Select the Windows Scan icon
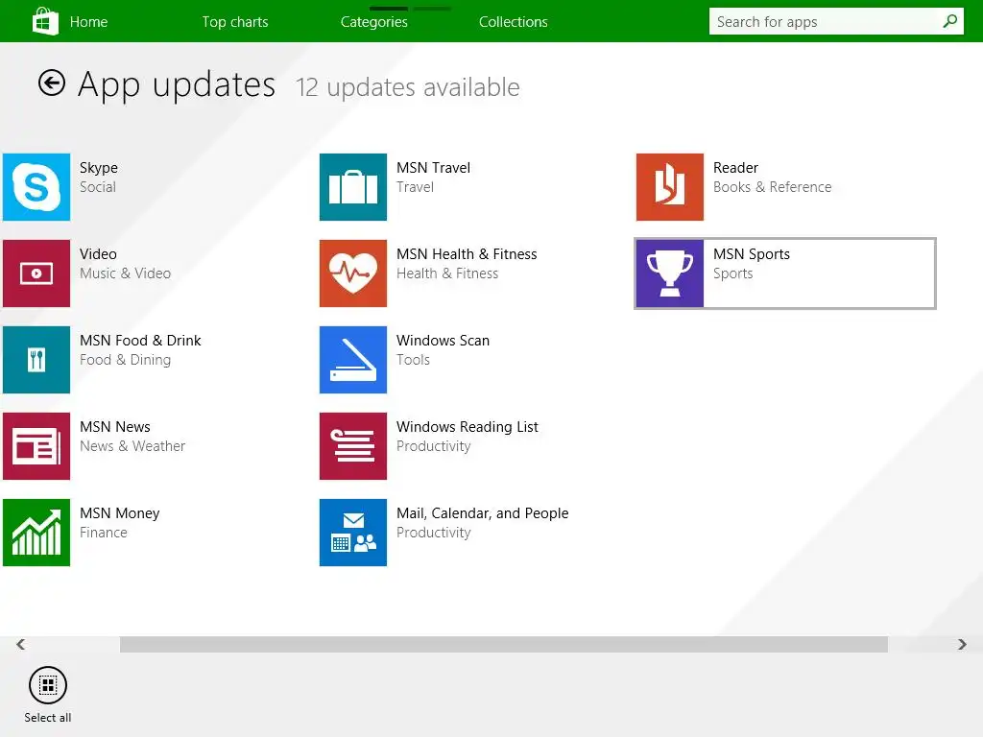The image size is (983, 737). (353, 360)
